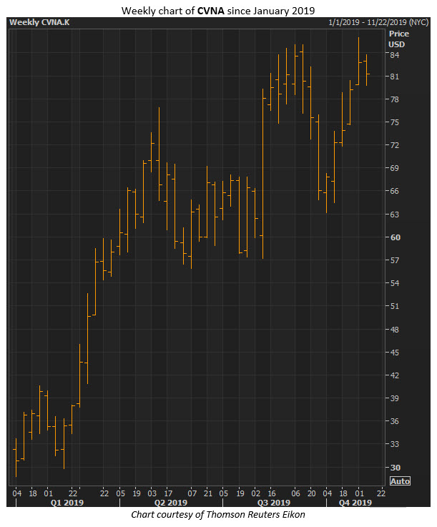Select the 45 price axis value

[x=394, y=353]
